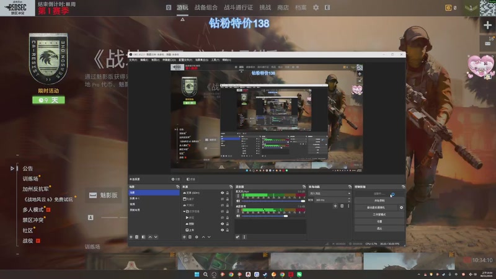The height and width of the screenshot is (279, 496).
Task: Mute the desktop audio speaker icon
Action: click(238, 216)
